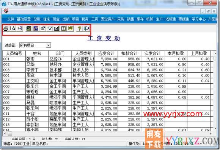Select 王文明's 金工车间 department cell
Screen dimensions: 220x150
[60, 81]
